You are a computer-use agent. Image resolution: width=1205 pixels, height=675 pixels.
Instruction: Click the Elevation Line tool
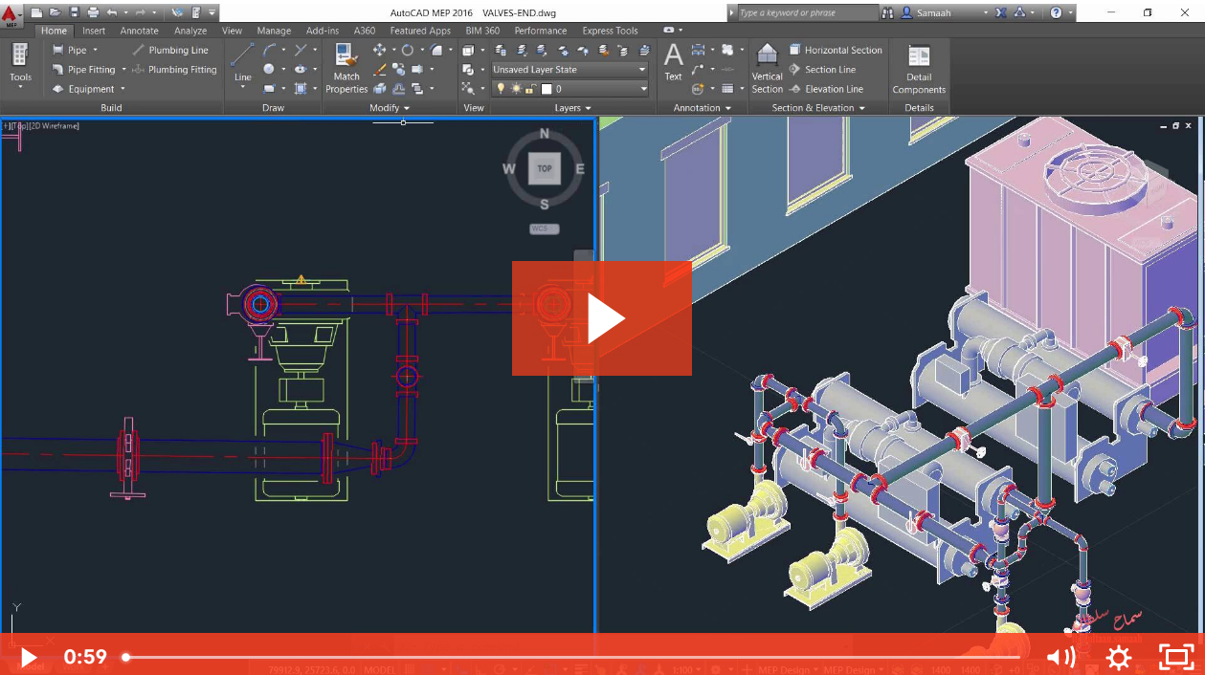[826, 89]
